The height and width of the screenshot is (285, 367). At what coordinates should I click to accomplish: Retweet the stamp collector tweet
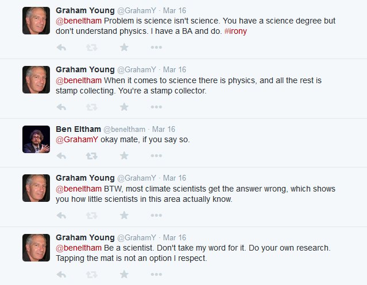[91, 106]
